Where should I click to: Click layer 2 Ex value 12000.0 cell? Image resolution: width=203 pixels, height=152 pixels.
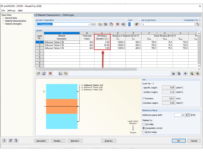point(118,45)
